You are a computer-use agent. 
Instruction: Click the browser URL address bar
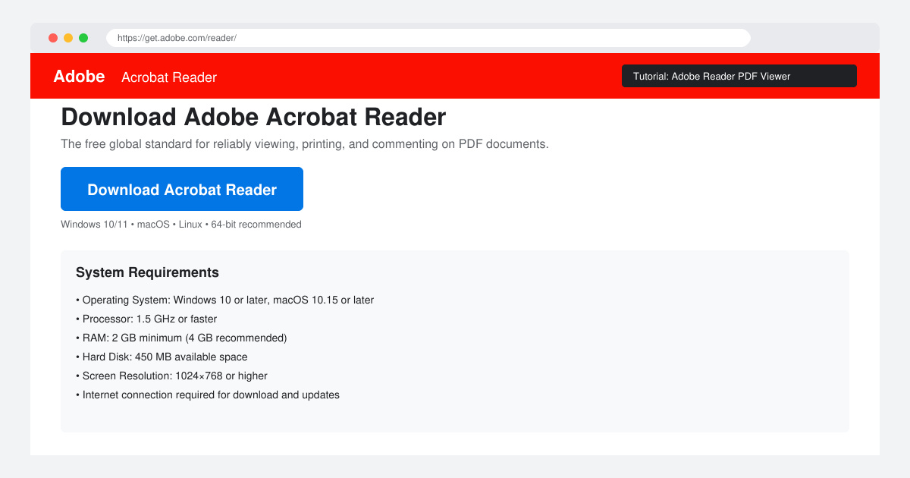428,38
